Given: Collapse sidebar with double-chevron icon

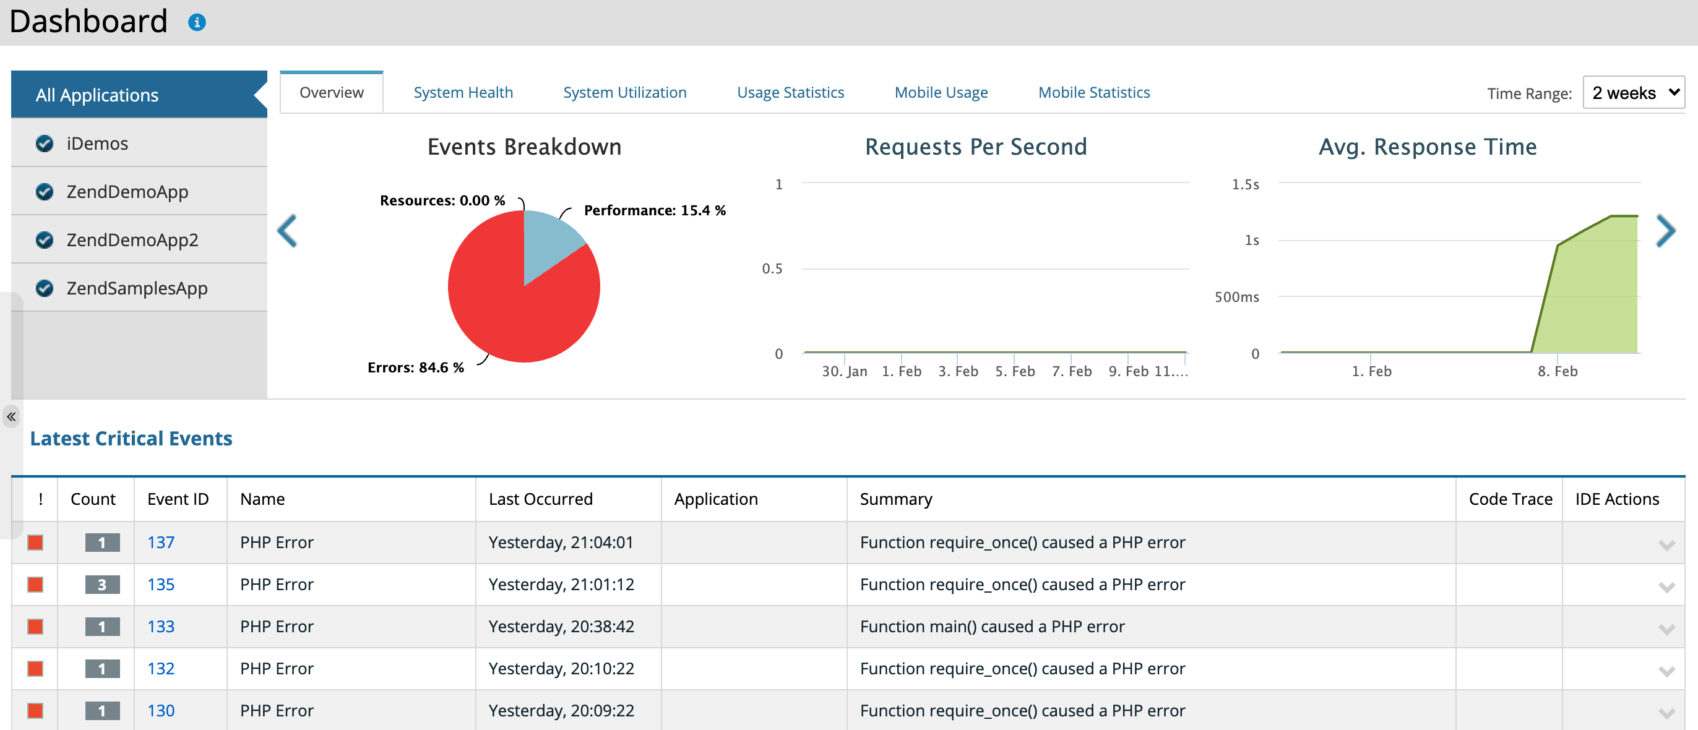Looking at the screenshot, I should (11, 416).
